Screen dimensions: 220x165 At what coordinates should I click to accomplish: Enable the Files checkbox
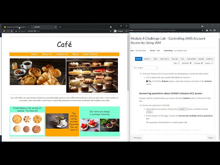tap(179, 63)
